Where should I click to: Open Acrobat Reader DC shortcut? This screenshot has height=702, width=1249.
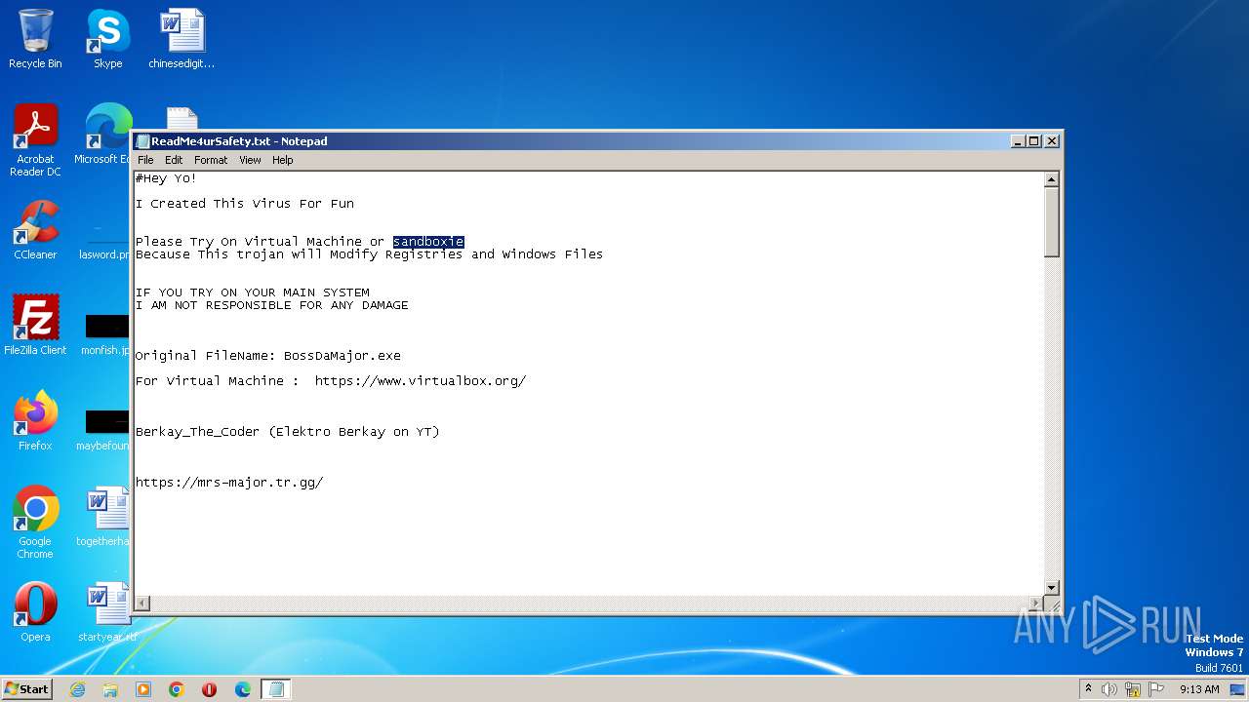click(35, 139)
